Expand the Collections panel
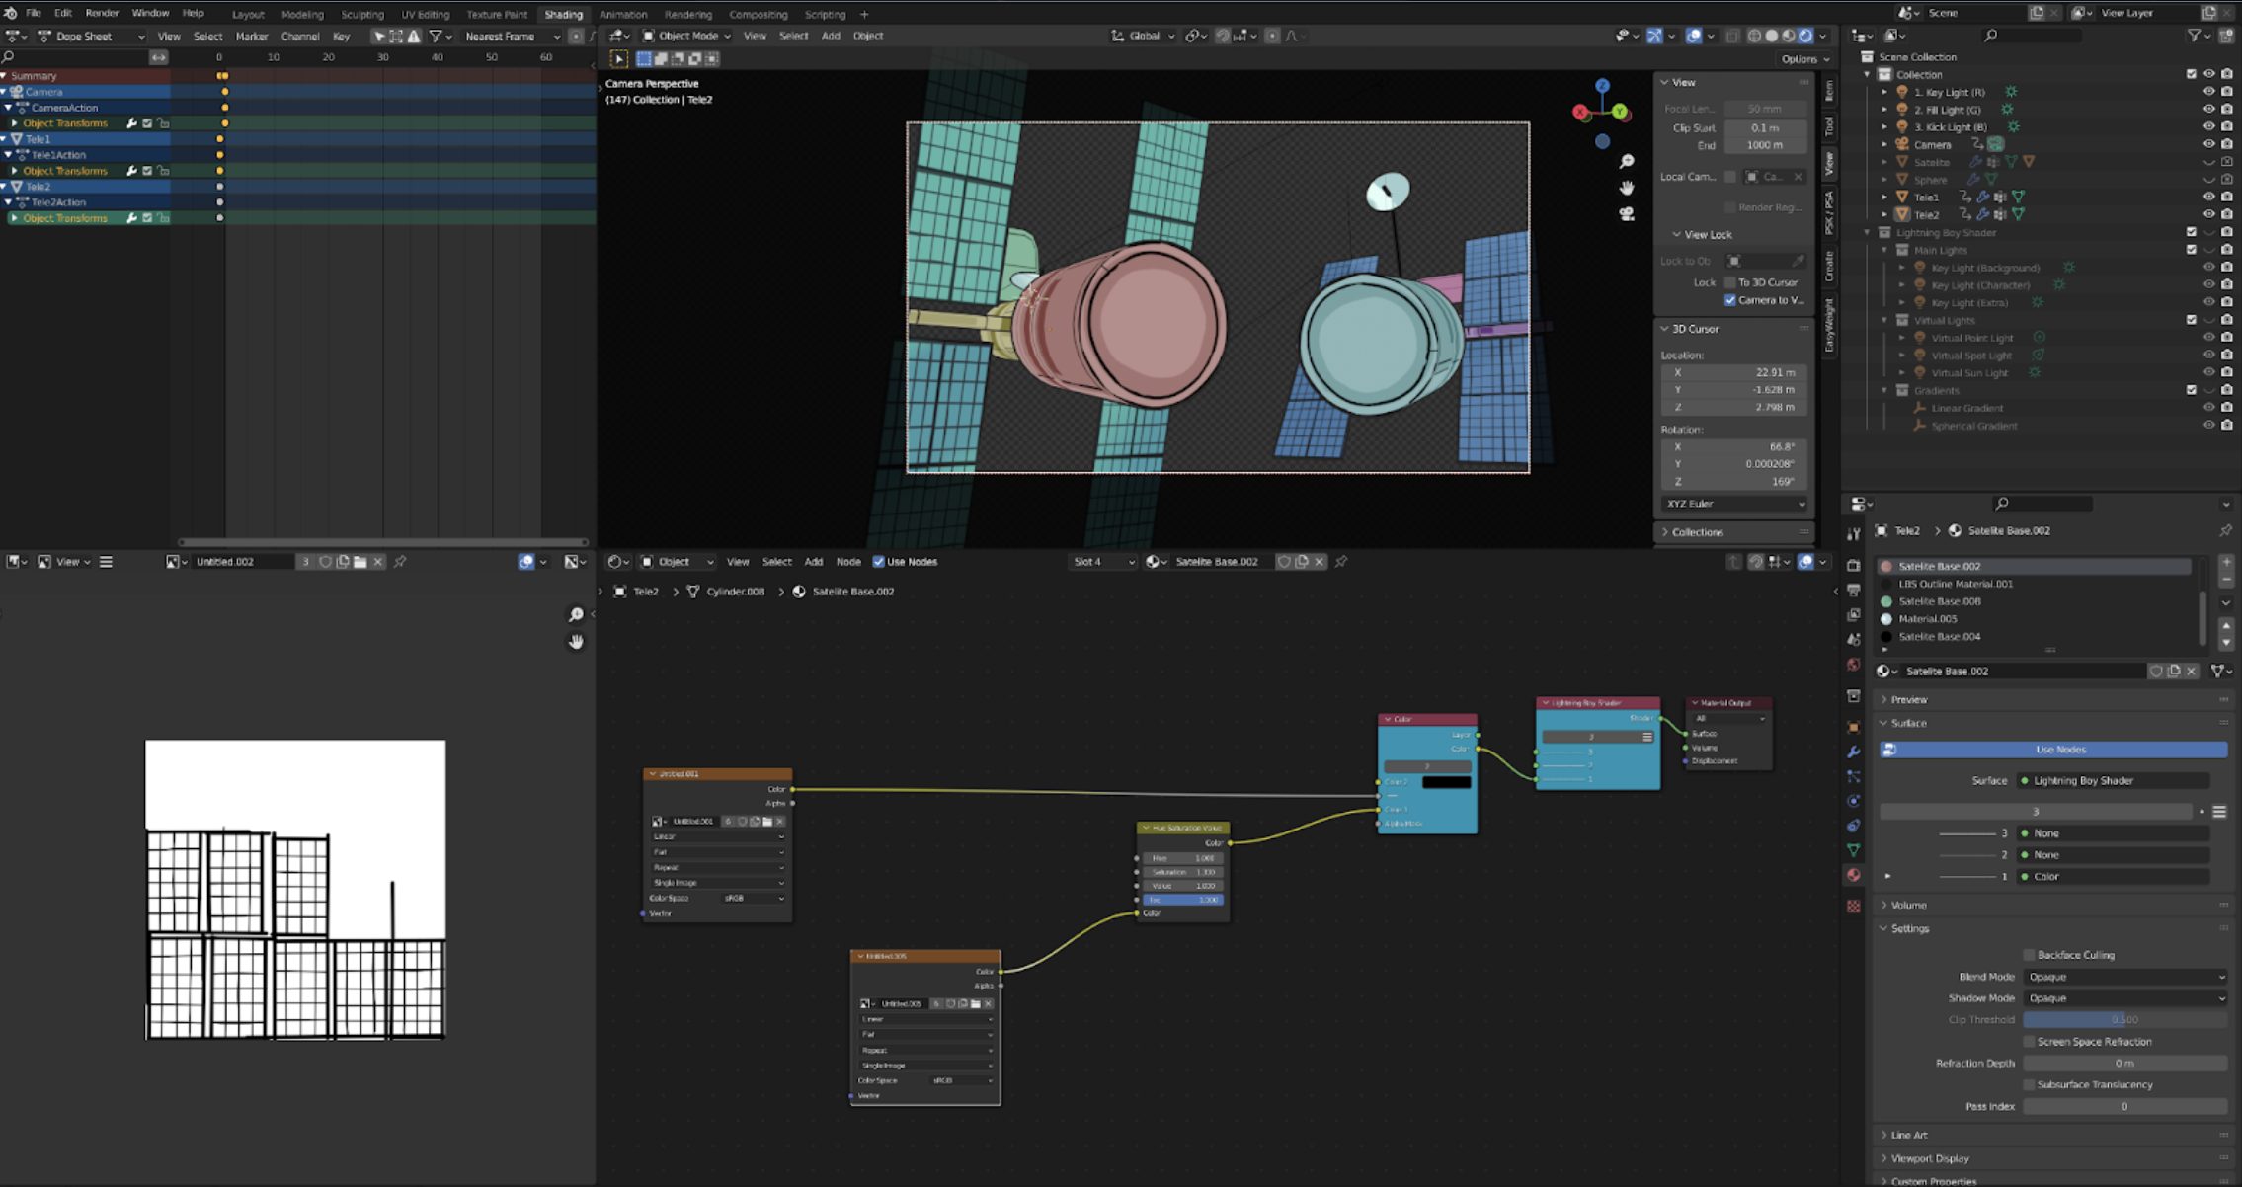 tap(1697, 532)
